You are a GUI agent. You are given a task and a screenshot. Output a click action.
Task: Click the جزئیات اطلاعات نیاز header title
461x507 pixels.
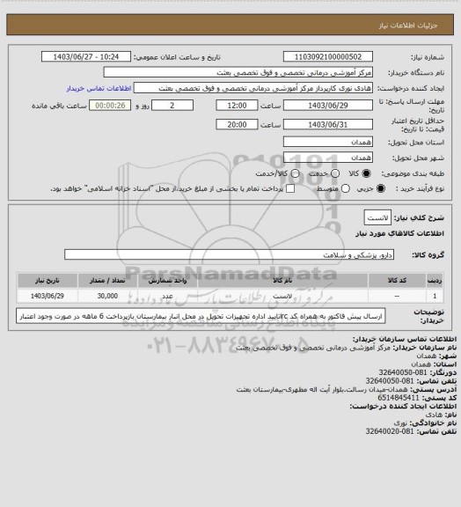[x=408, y=26]
